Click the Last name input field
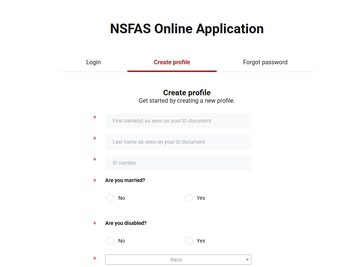This screenshot has width=357, height=267. (178, 142)
